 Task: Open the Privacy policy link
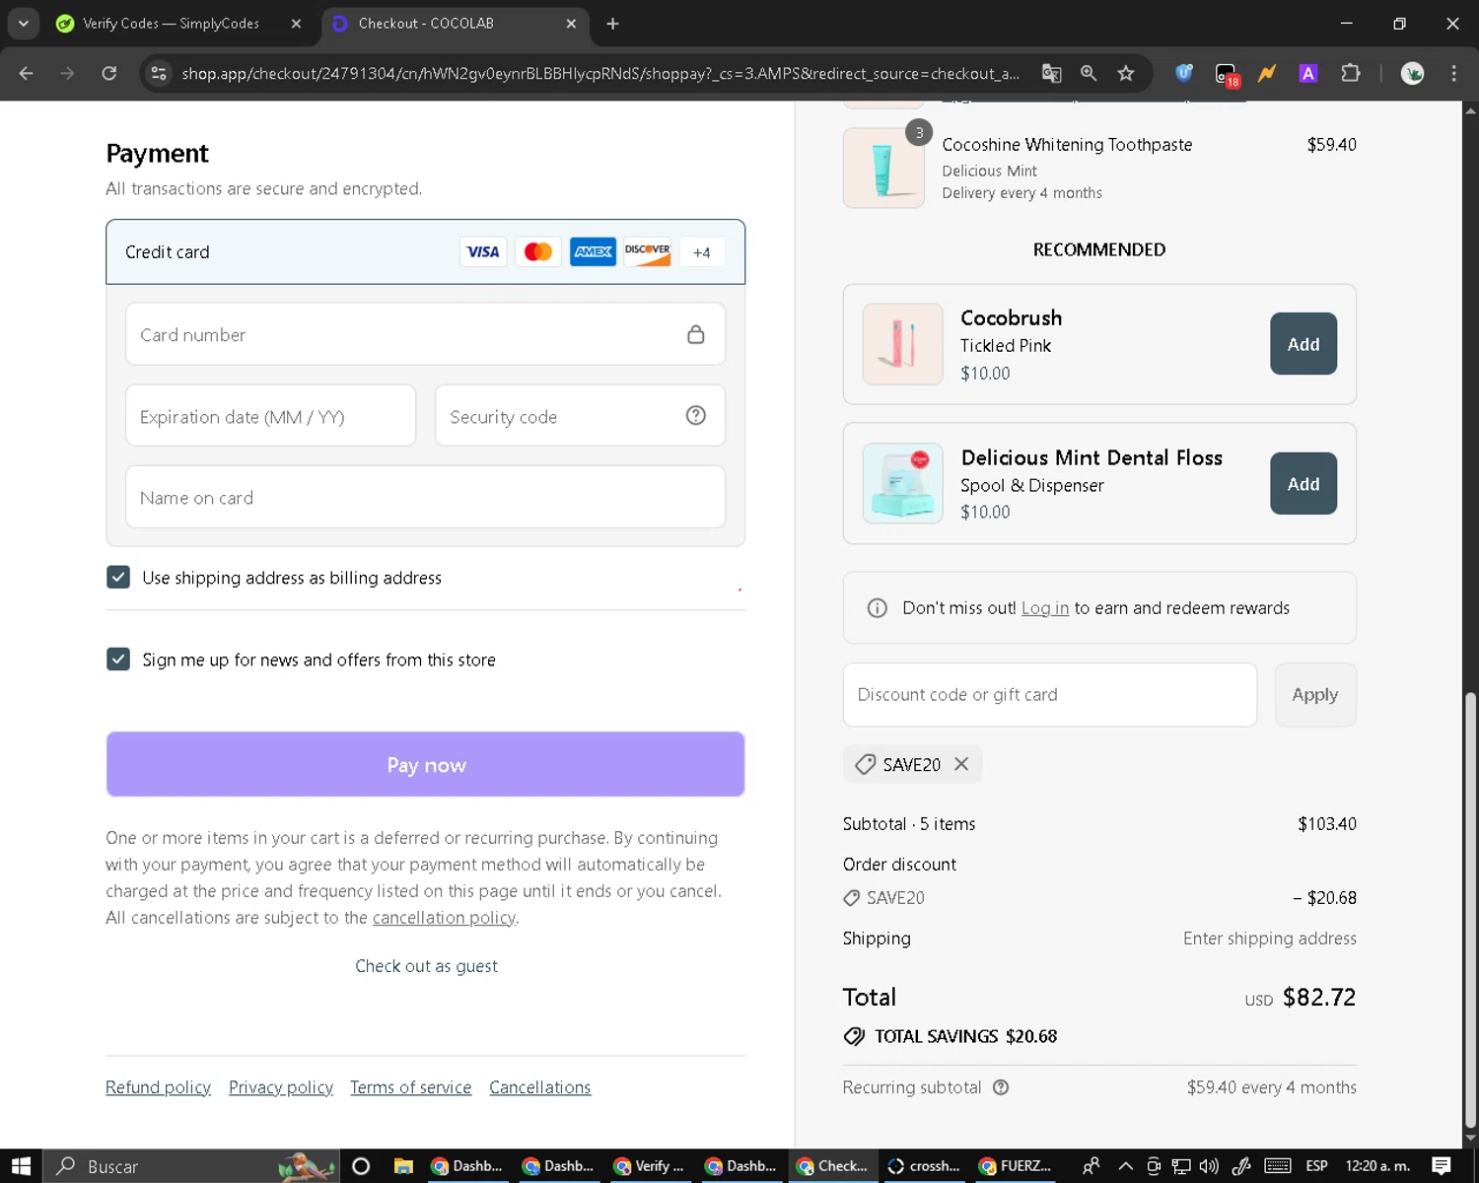point(281,1087)
